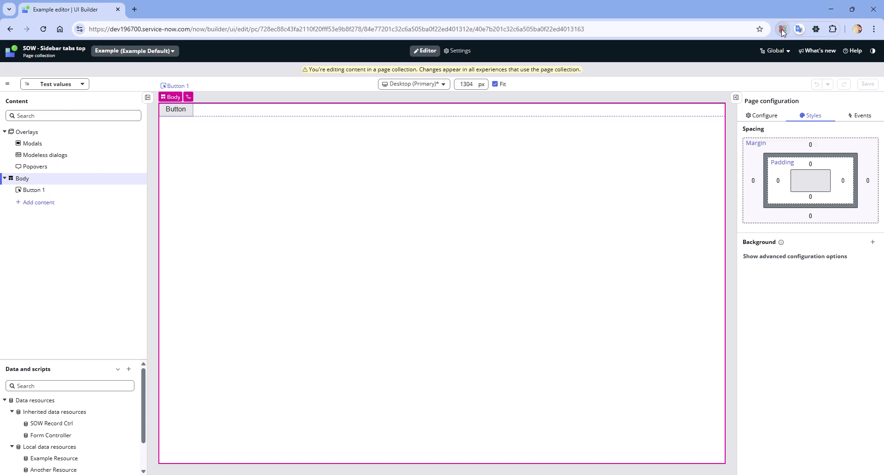884x475 pixels.
Task: Click the hamburger menu icon
Action: coord(7,84)
